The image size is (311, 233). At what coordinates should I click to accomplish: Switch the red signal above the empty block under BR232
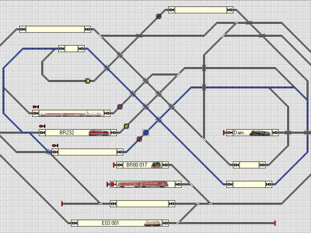coord(55,146)
